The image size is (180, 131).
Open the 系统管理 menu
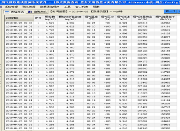click(11, 7)
